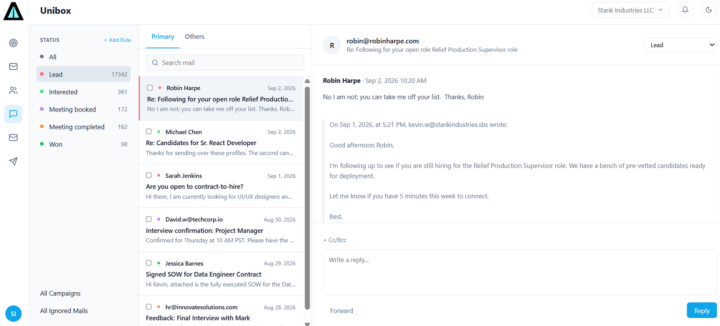The image size is (720, 326).
Task: Open the Signed SOW for Data Engineer email
Action: coord(221,273)
